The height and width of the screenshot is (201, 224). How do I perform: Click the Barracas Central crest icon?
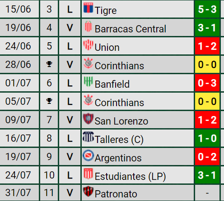(88, 26)
